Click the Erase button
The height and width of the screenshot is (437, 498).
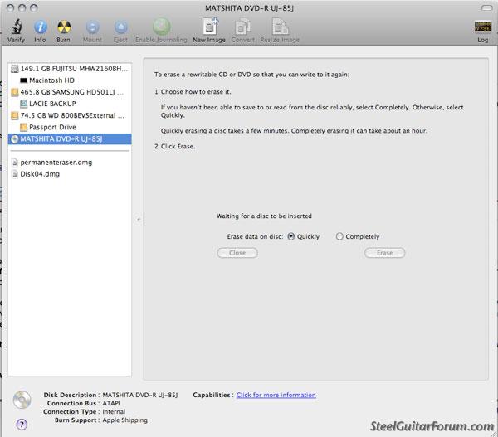[x=384, y=253]
